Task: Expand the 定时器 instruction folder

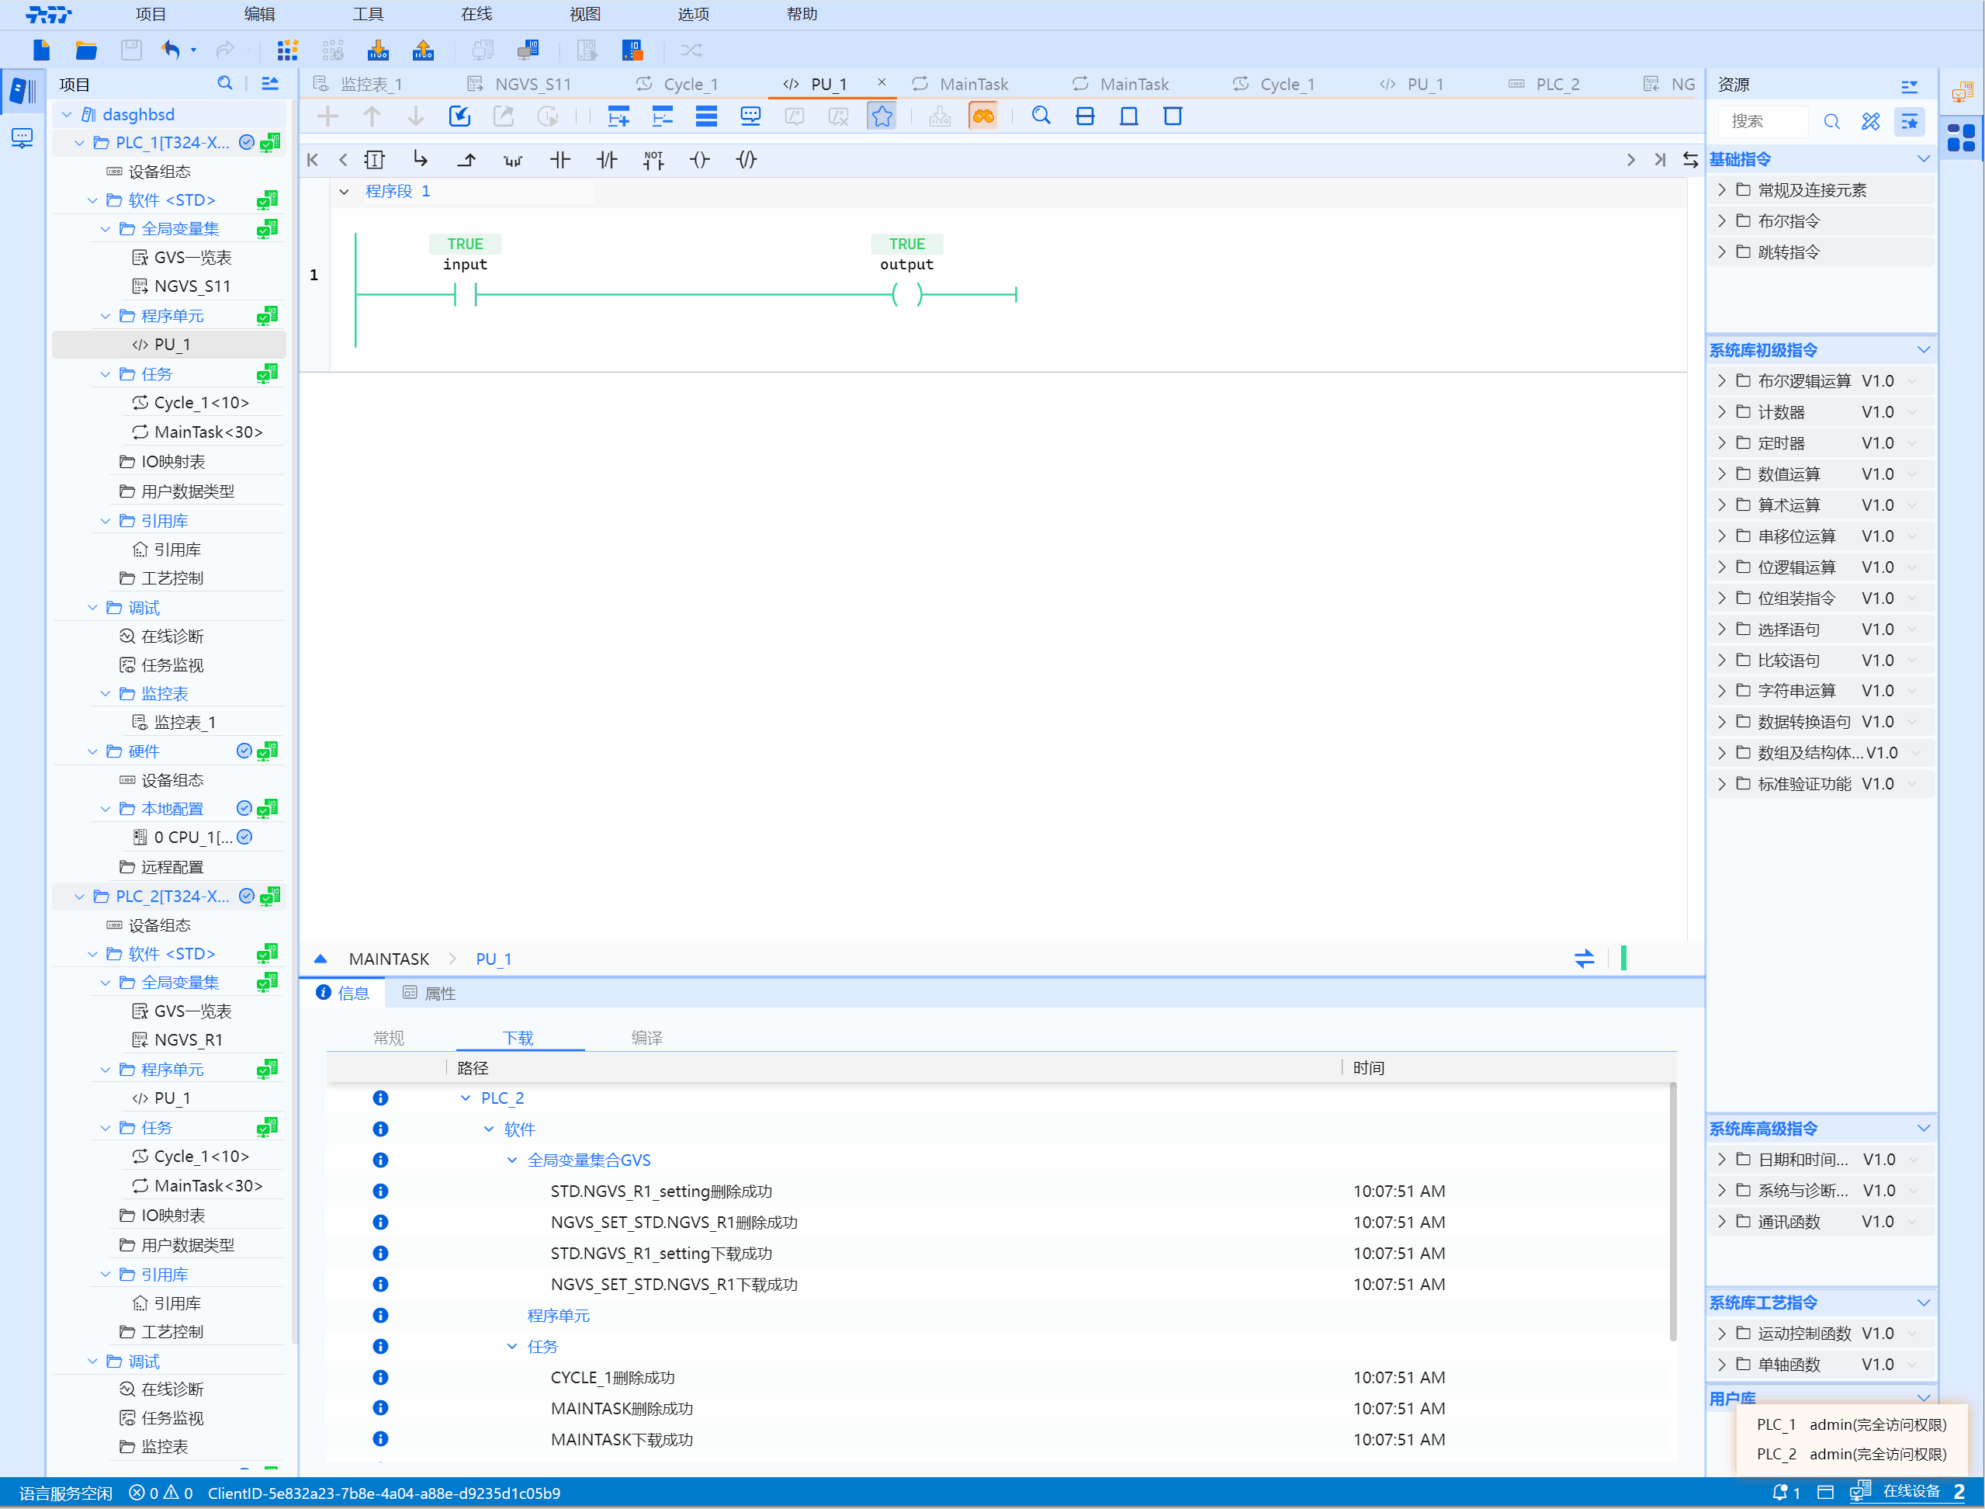Action: [1721, 442]
